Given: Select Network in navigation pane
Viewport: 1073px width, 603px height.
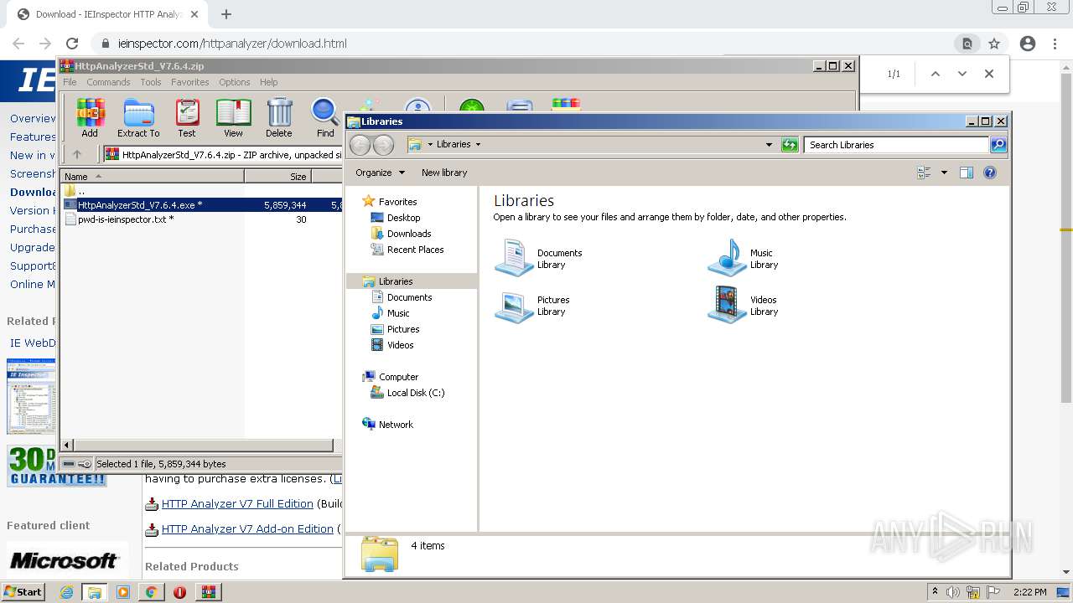Looking at the screenshot, I should click(x=396, y=425).
